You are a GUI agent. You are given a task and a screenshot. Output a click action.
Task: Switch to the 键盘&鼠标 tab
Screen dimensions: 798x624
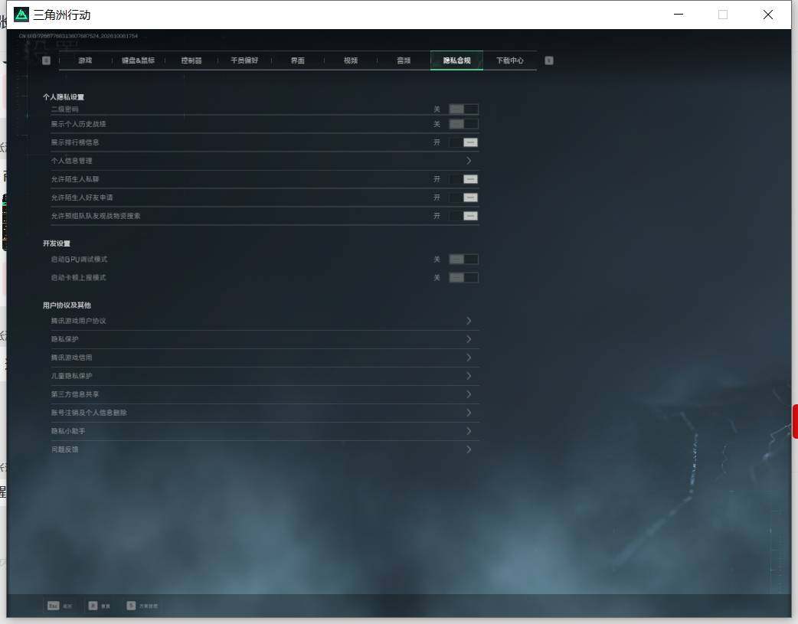138,60
